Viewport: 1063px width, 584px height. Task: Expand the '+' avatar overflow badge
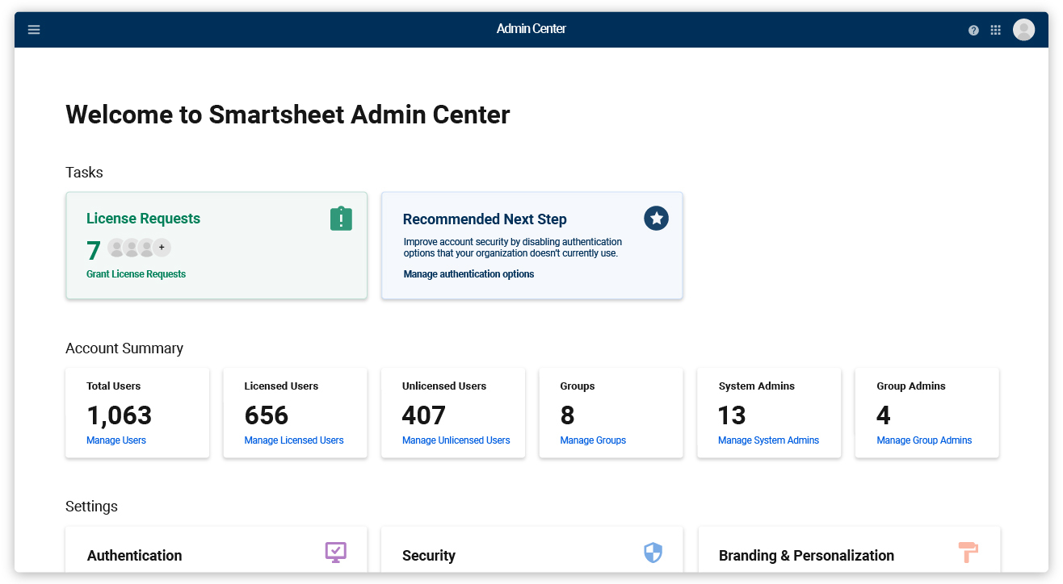pos(162,248)
